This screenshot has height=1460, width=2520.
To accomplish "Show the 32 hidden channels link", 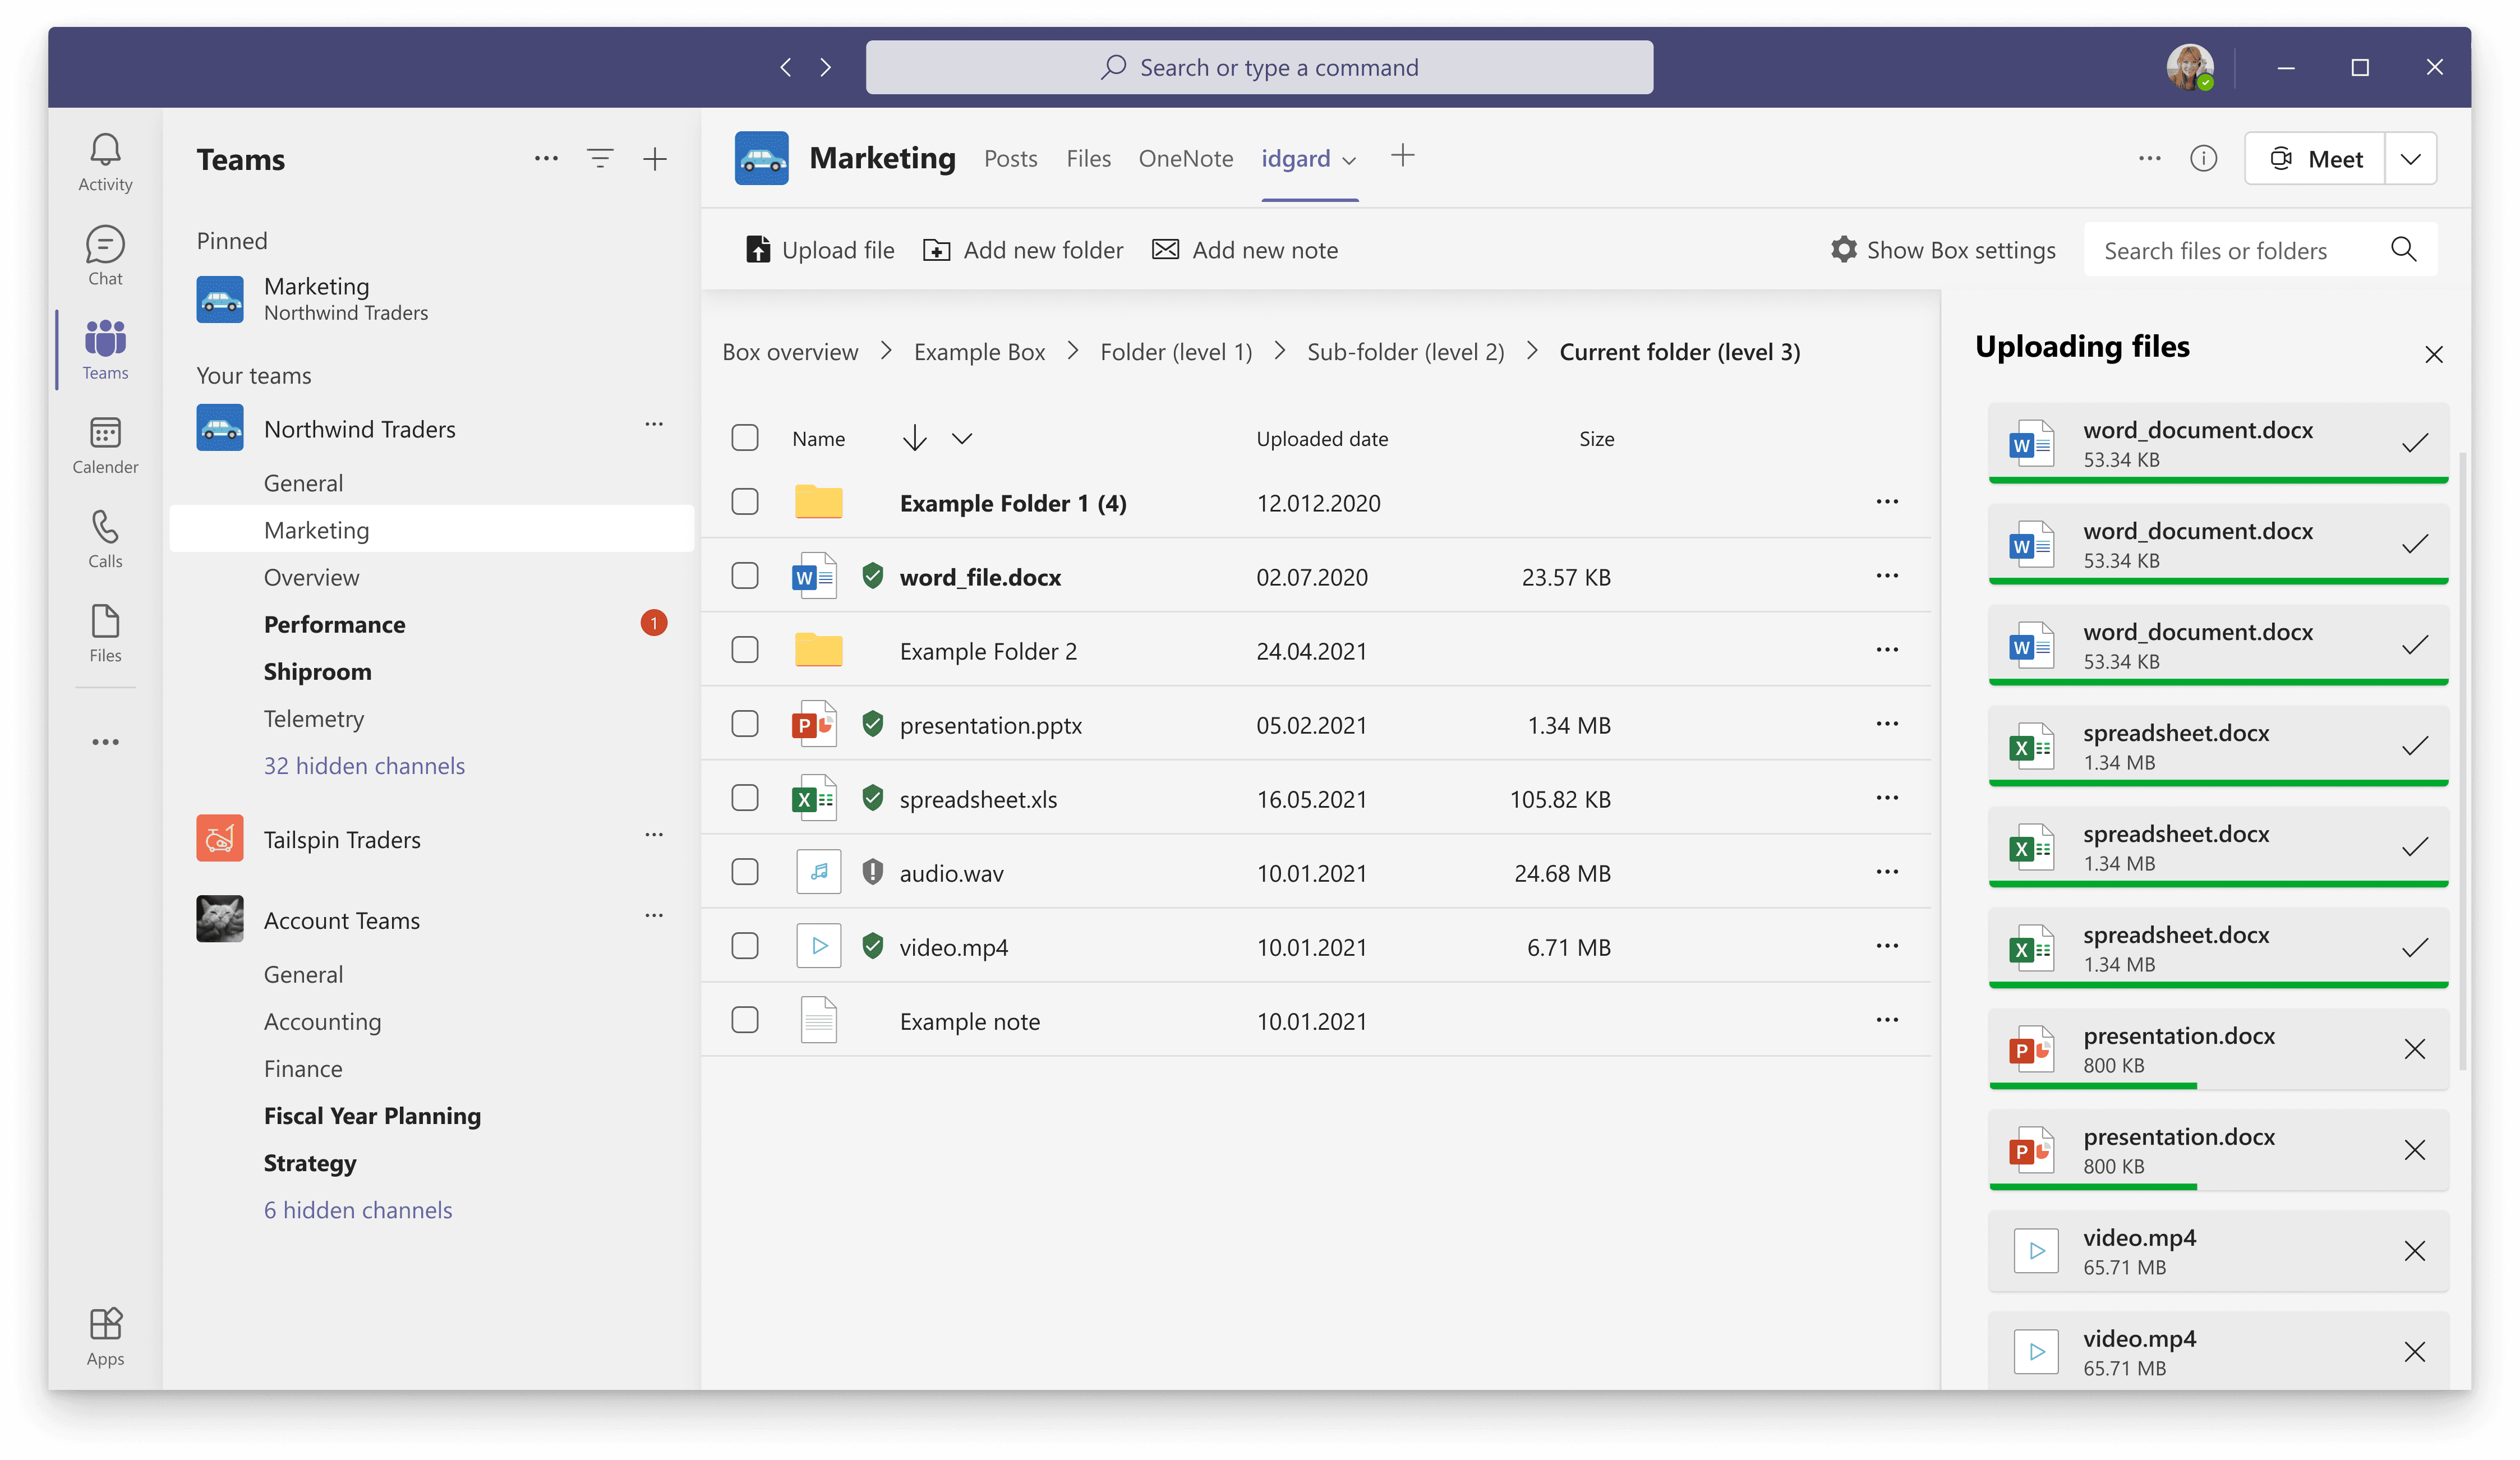I will [364, 766].
